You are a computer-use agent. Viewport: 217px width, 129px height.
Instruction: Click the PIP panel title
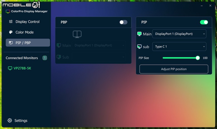tap(144, 22)
